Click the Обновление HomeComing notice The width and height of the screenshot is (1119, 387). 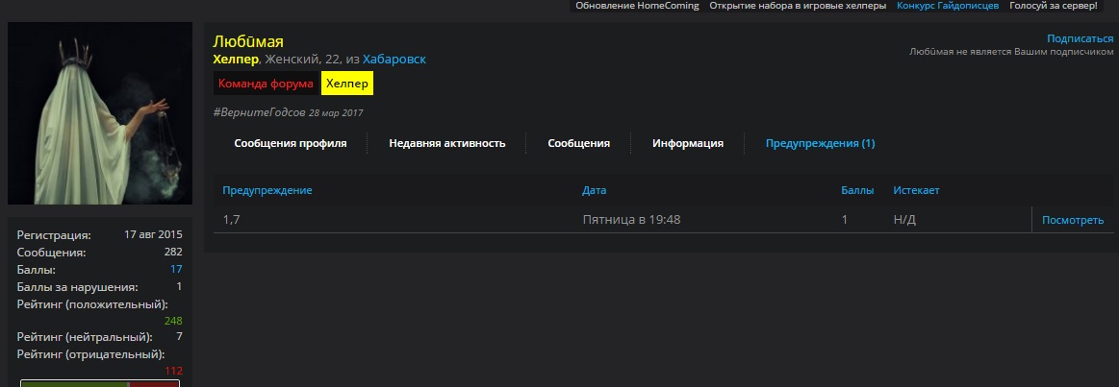click(x=637, y=6)
